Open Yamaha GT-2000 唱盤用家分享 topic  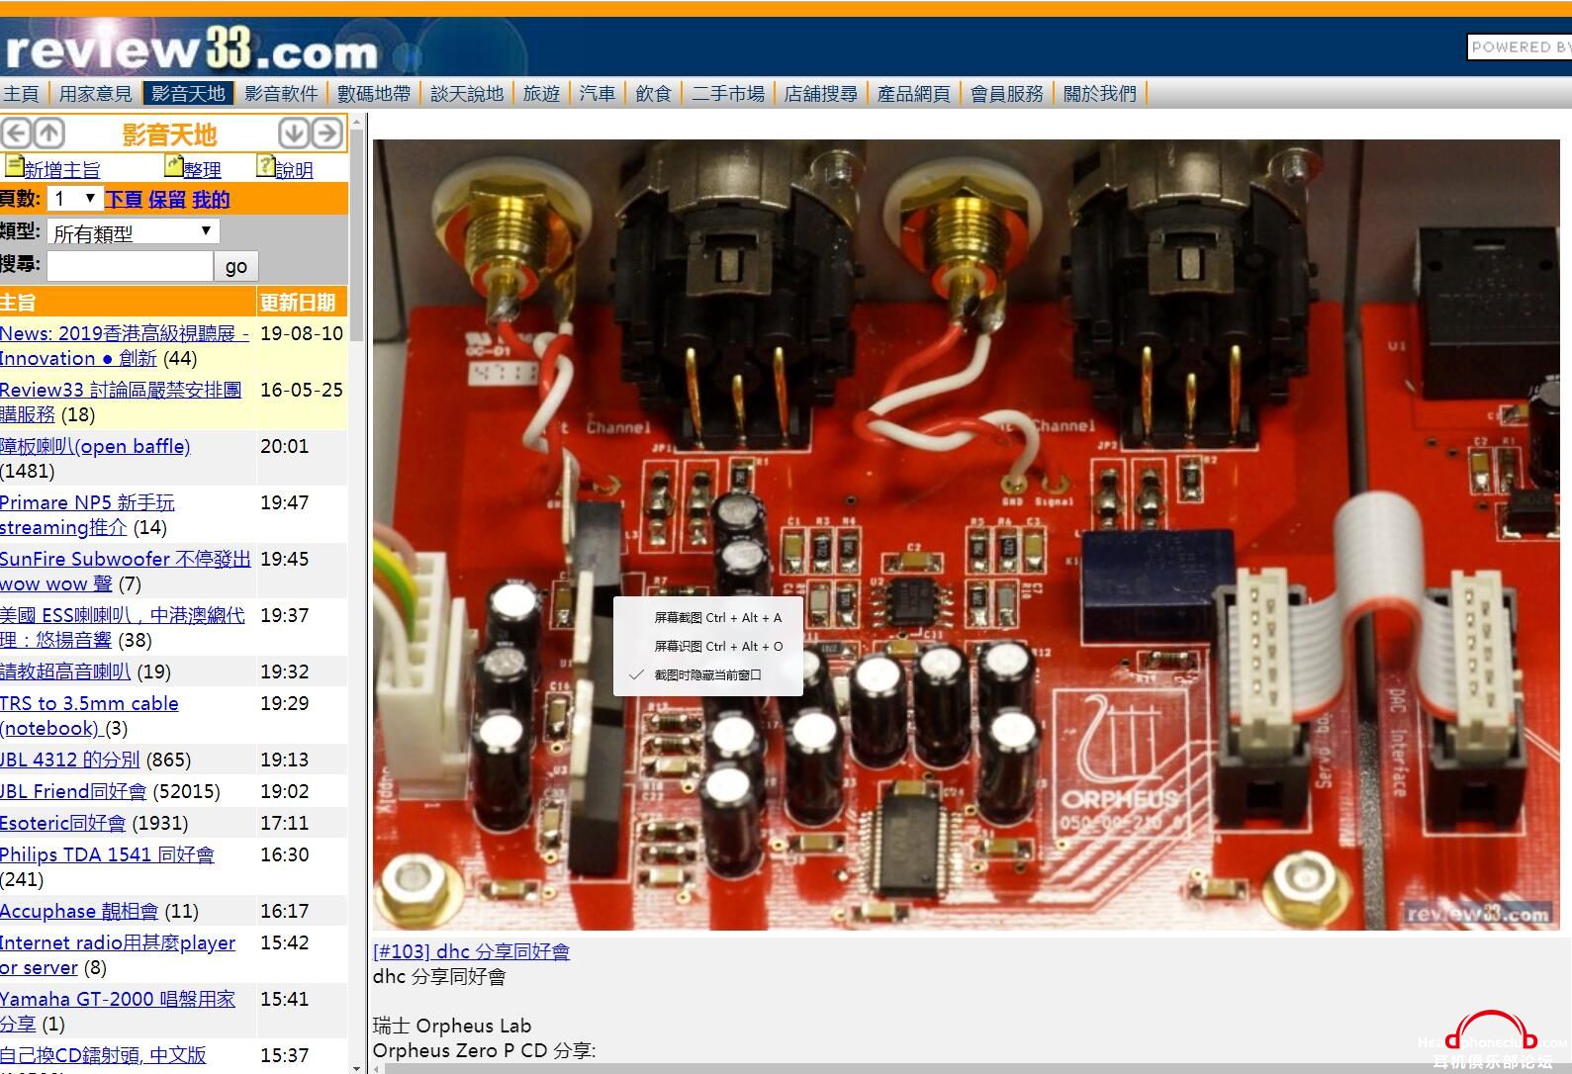118,1011
